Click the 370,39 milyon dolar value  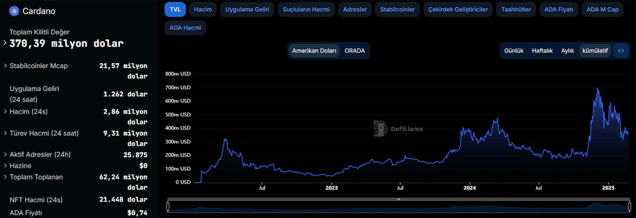coord(66,43)
